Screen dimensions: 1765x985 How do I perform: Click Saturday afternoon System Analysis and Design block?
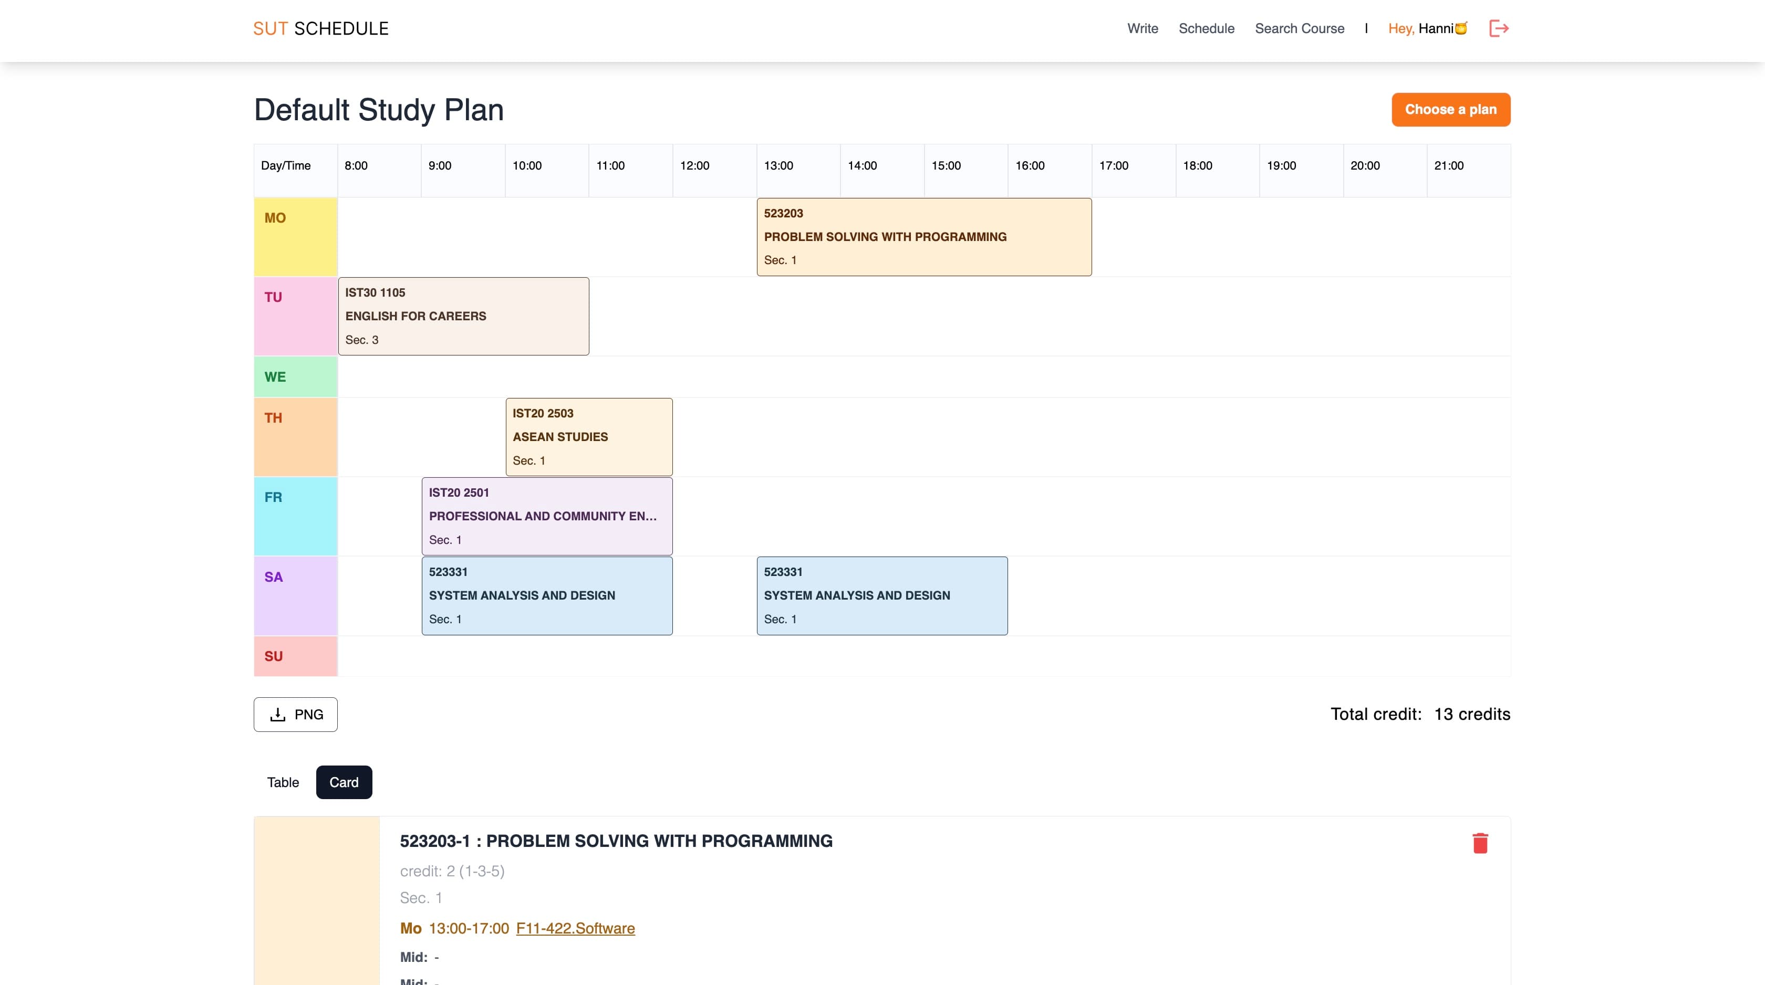882,596
